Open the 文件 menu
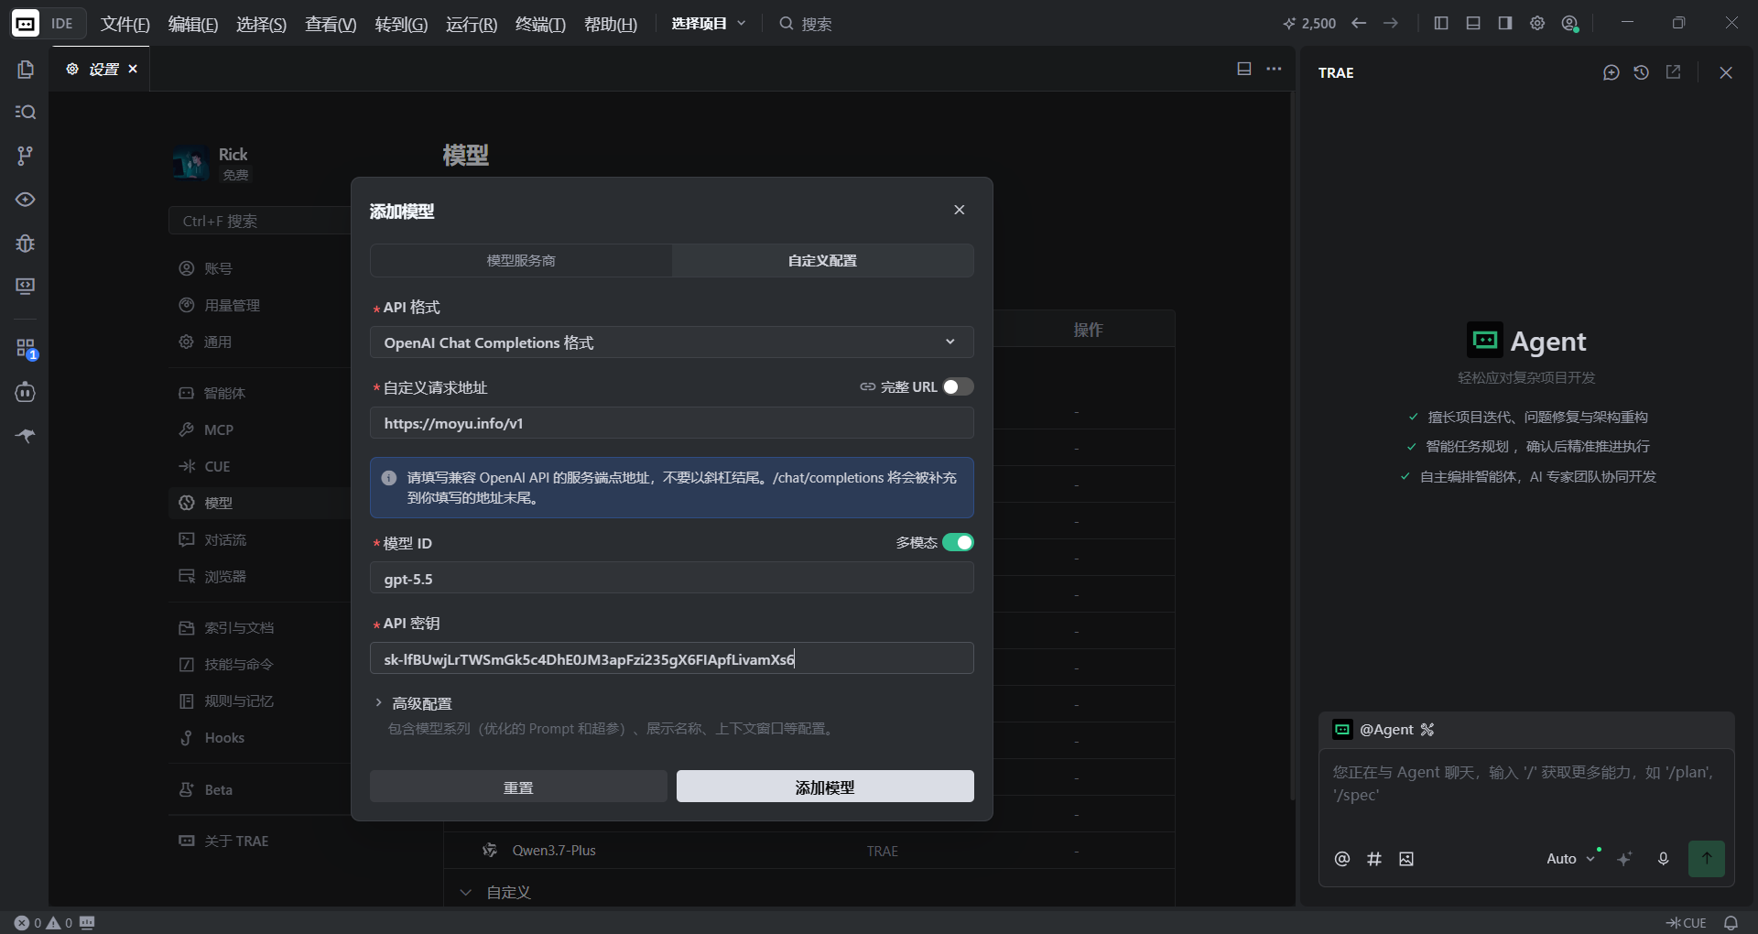The image size is (1758, 934). (x=125, y=24)
